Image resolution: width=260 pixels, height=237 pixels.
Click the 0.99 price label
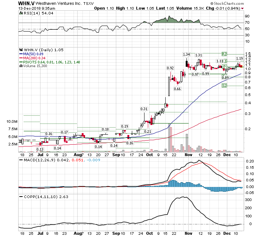(206, 74)
